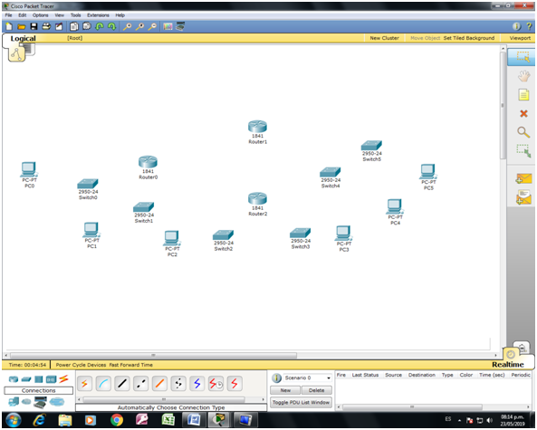The image size is (537, 430).
Task: Open the Options menu
Action: (41, 15)
